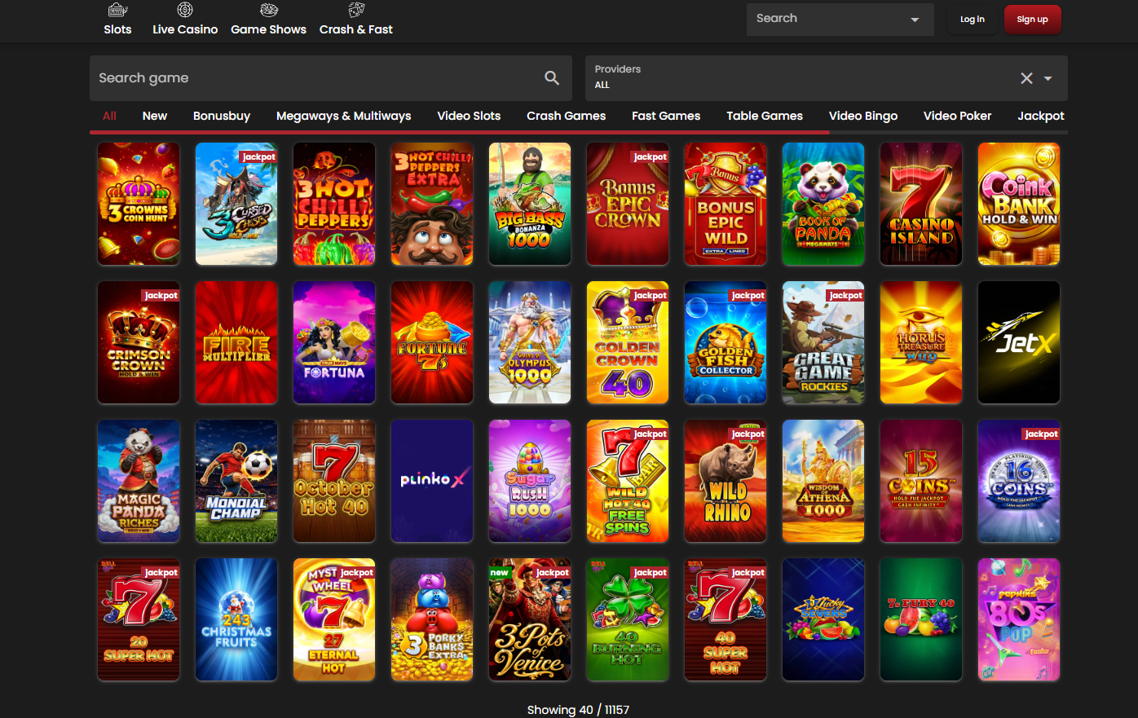Screen dimensions: 1138x718
Task: Switch to the Video Slots tab
Action: pyautogui.click(x=469, y=116)
